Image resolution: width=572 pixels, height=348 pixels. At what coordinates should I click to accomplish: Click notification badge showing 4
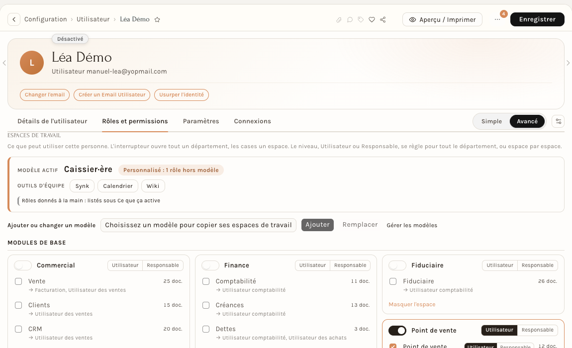coord(503,14)
